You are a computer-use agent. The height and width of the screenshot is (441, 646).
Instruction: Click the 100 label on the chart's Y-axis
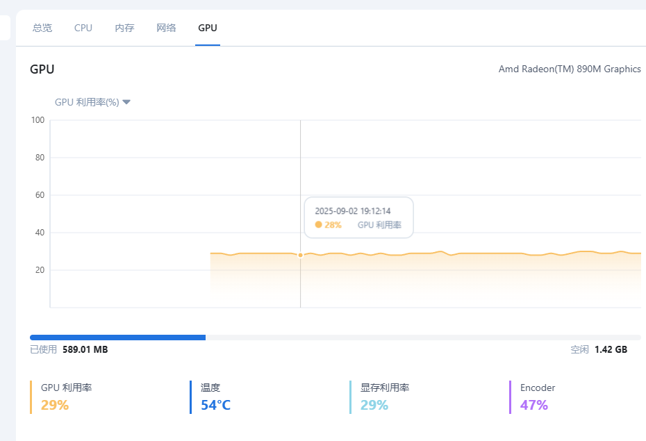(38, 120)
